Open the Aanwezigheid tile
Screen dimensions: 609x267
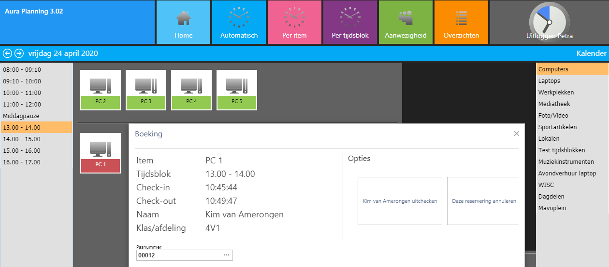(x=406, y=23)
